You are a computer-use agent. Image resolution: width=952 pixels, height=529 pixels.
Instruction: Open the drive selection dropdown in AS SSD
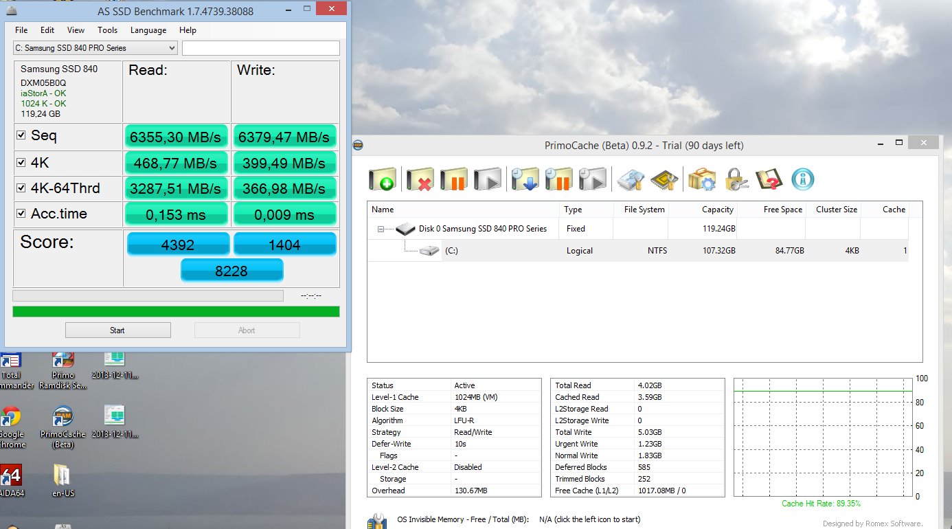(x=95, y=48)
